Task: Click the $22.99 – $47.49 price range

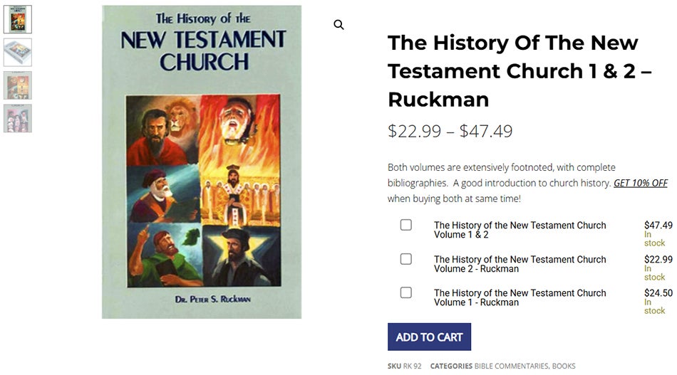Action: click(450, 131)
